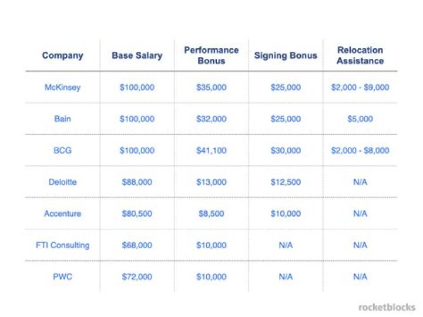Click the Base Salary column header

pyautogui.click(x=137, y=56)
